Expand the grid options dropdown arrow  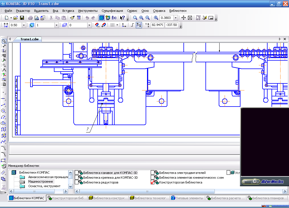point(117,25)
